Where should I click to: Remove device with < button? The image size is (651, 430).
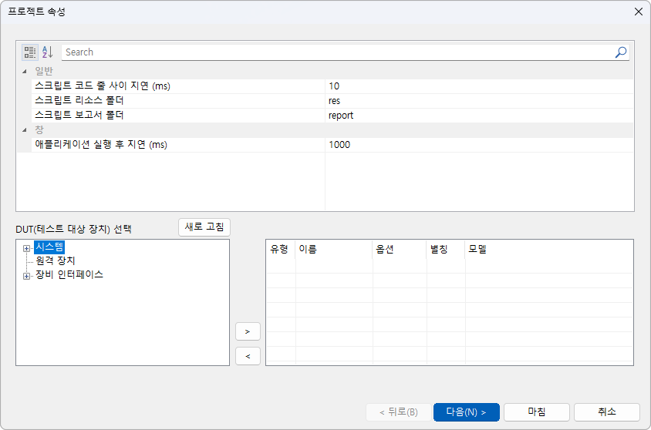(x=248, y=356)
